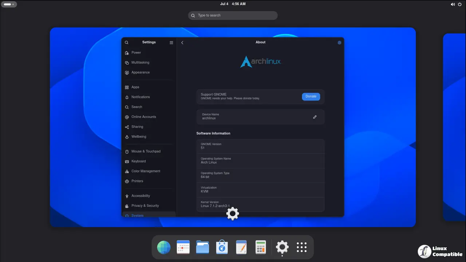Edit device name with the pencil icon
466x262 pixels.
tap(315, 117)
